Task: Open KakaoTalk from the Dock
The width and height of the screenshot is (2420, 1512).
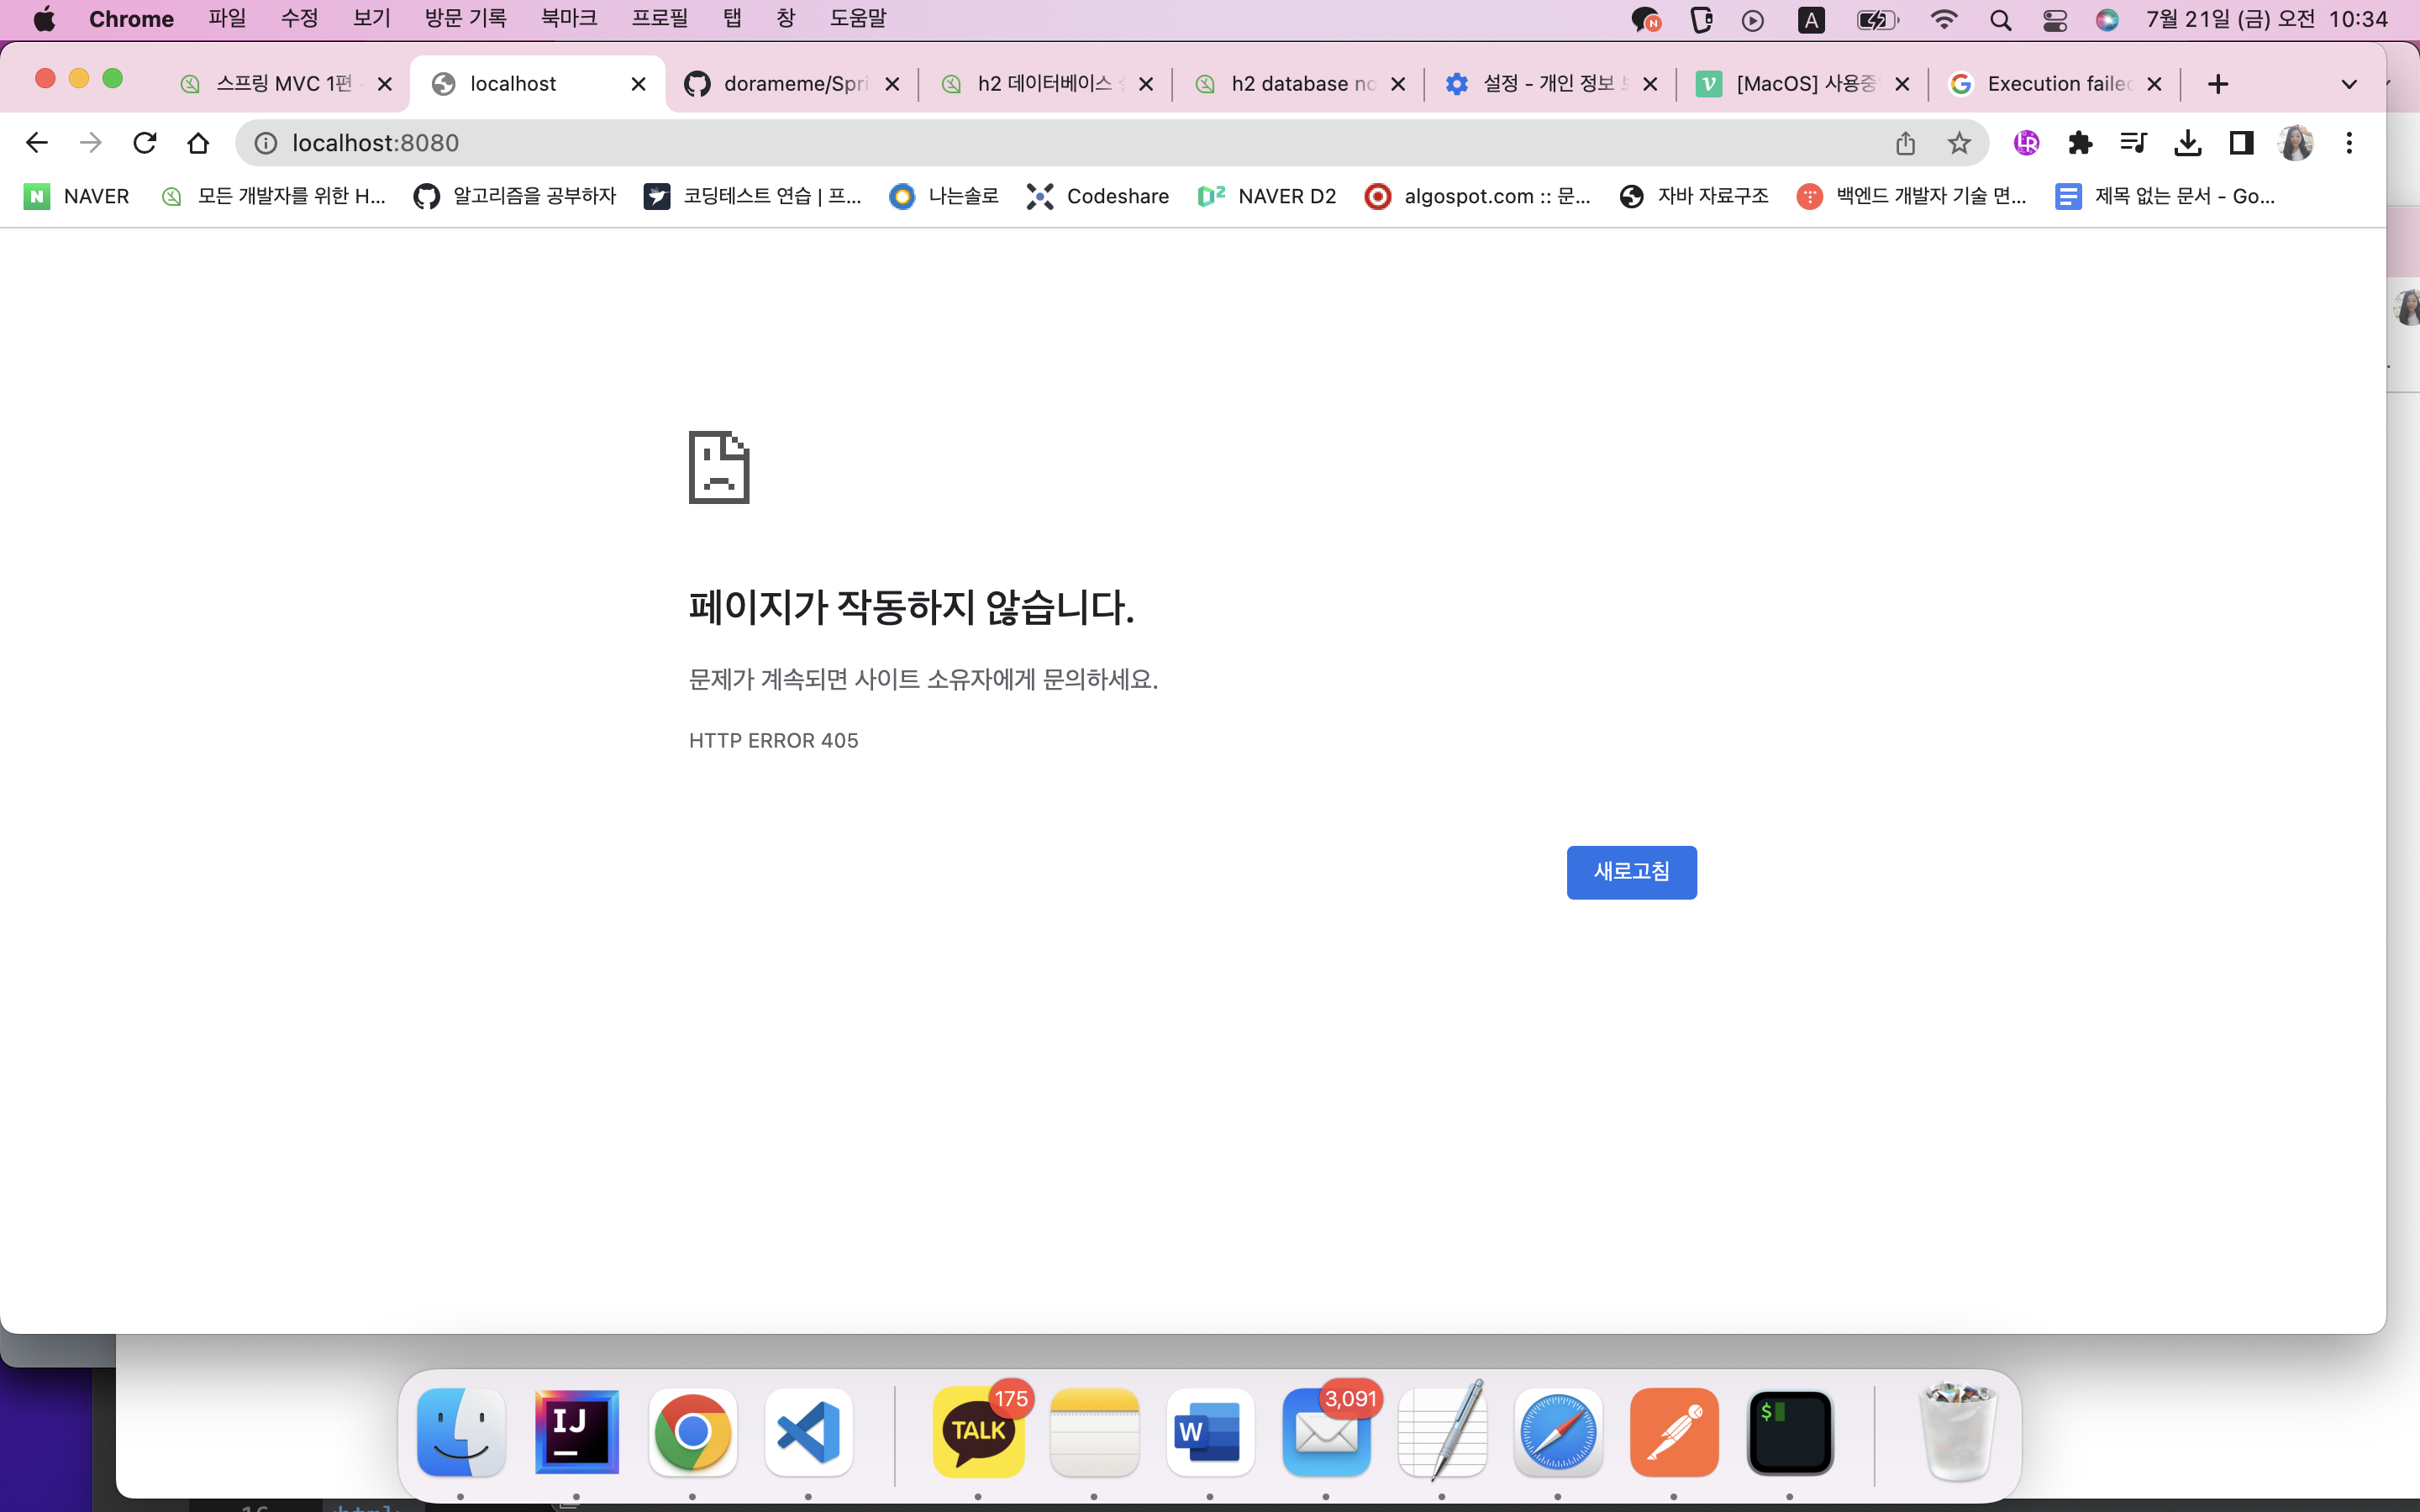Action: (978, 1432)
